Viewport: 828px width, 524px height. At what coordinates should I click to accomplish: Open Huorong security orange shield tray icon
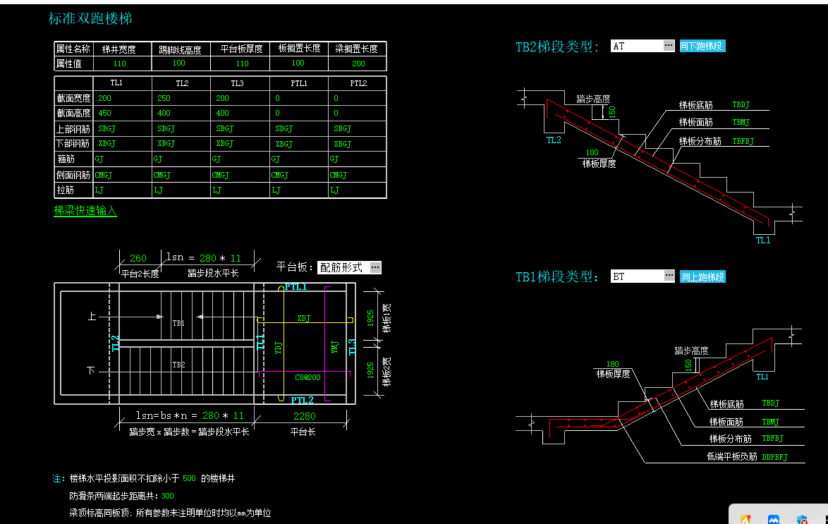(x=745, y=520)
